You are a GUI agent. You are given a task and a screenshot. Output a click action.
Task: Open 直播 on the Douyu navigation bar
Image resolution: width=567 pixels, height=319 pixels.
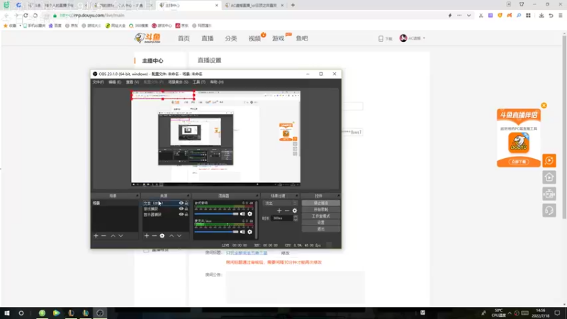(x=207, y=38)
